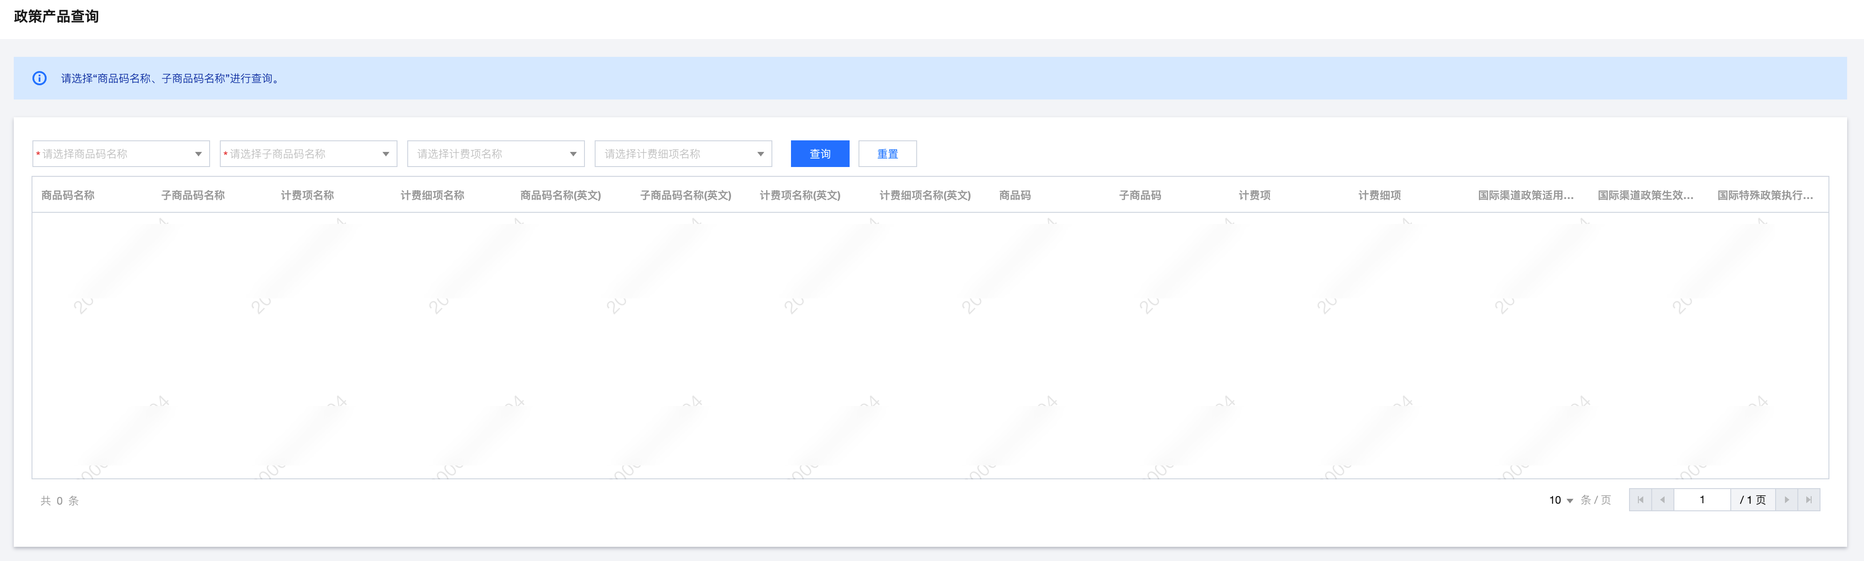Screen dimensions: 1864x561
Task: Jump to last page pagination icon
Action: coord(1808,499)
